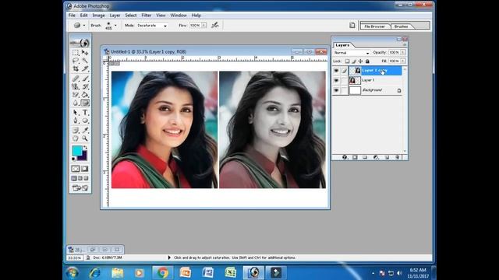Select the Rectangular Marquee tool
The image size is (499, 280).
tap(76, 52)
